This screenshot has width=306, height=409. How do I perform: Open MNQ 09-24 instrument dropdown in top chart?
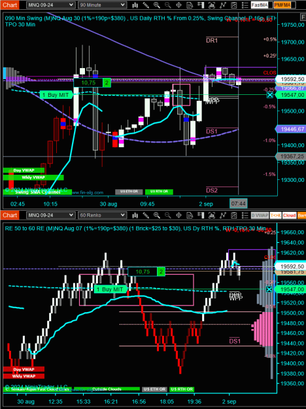50,5
